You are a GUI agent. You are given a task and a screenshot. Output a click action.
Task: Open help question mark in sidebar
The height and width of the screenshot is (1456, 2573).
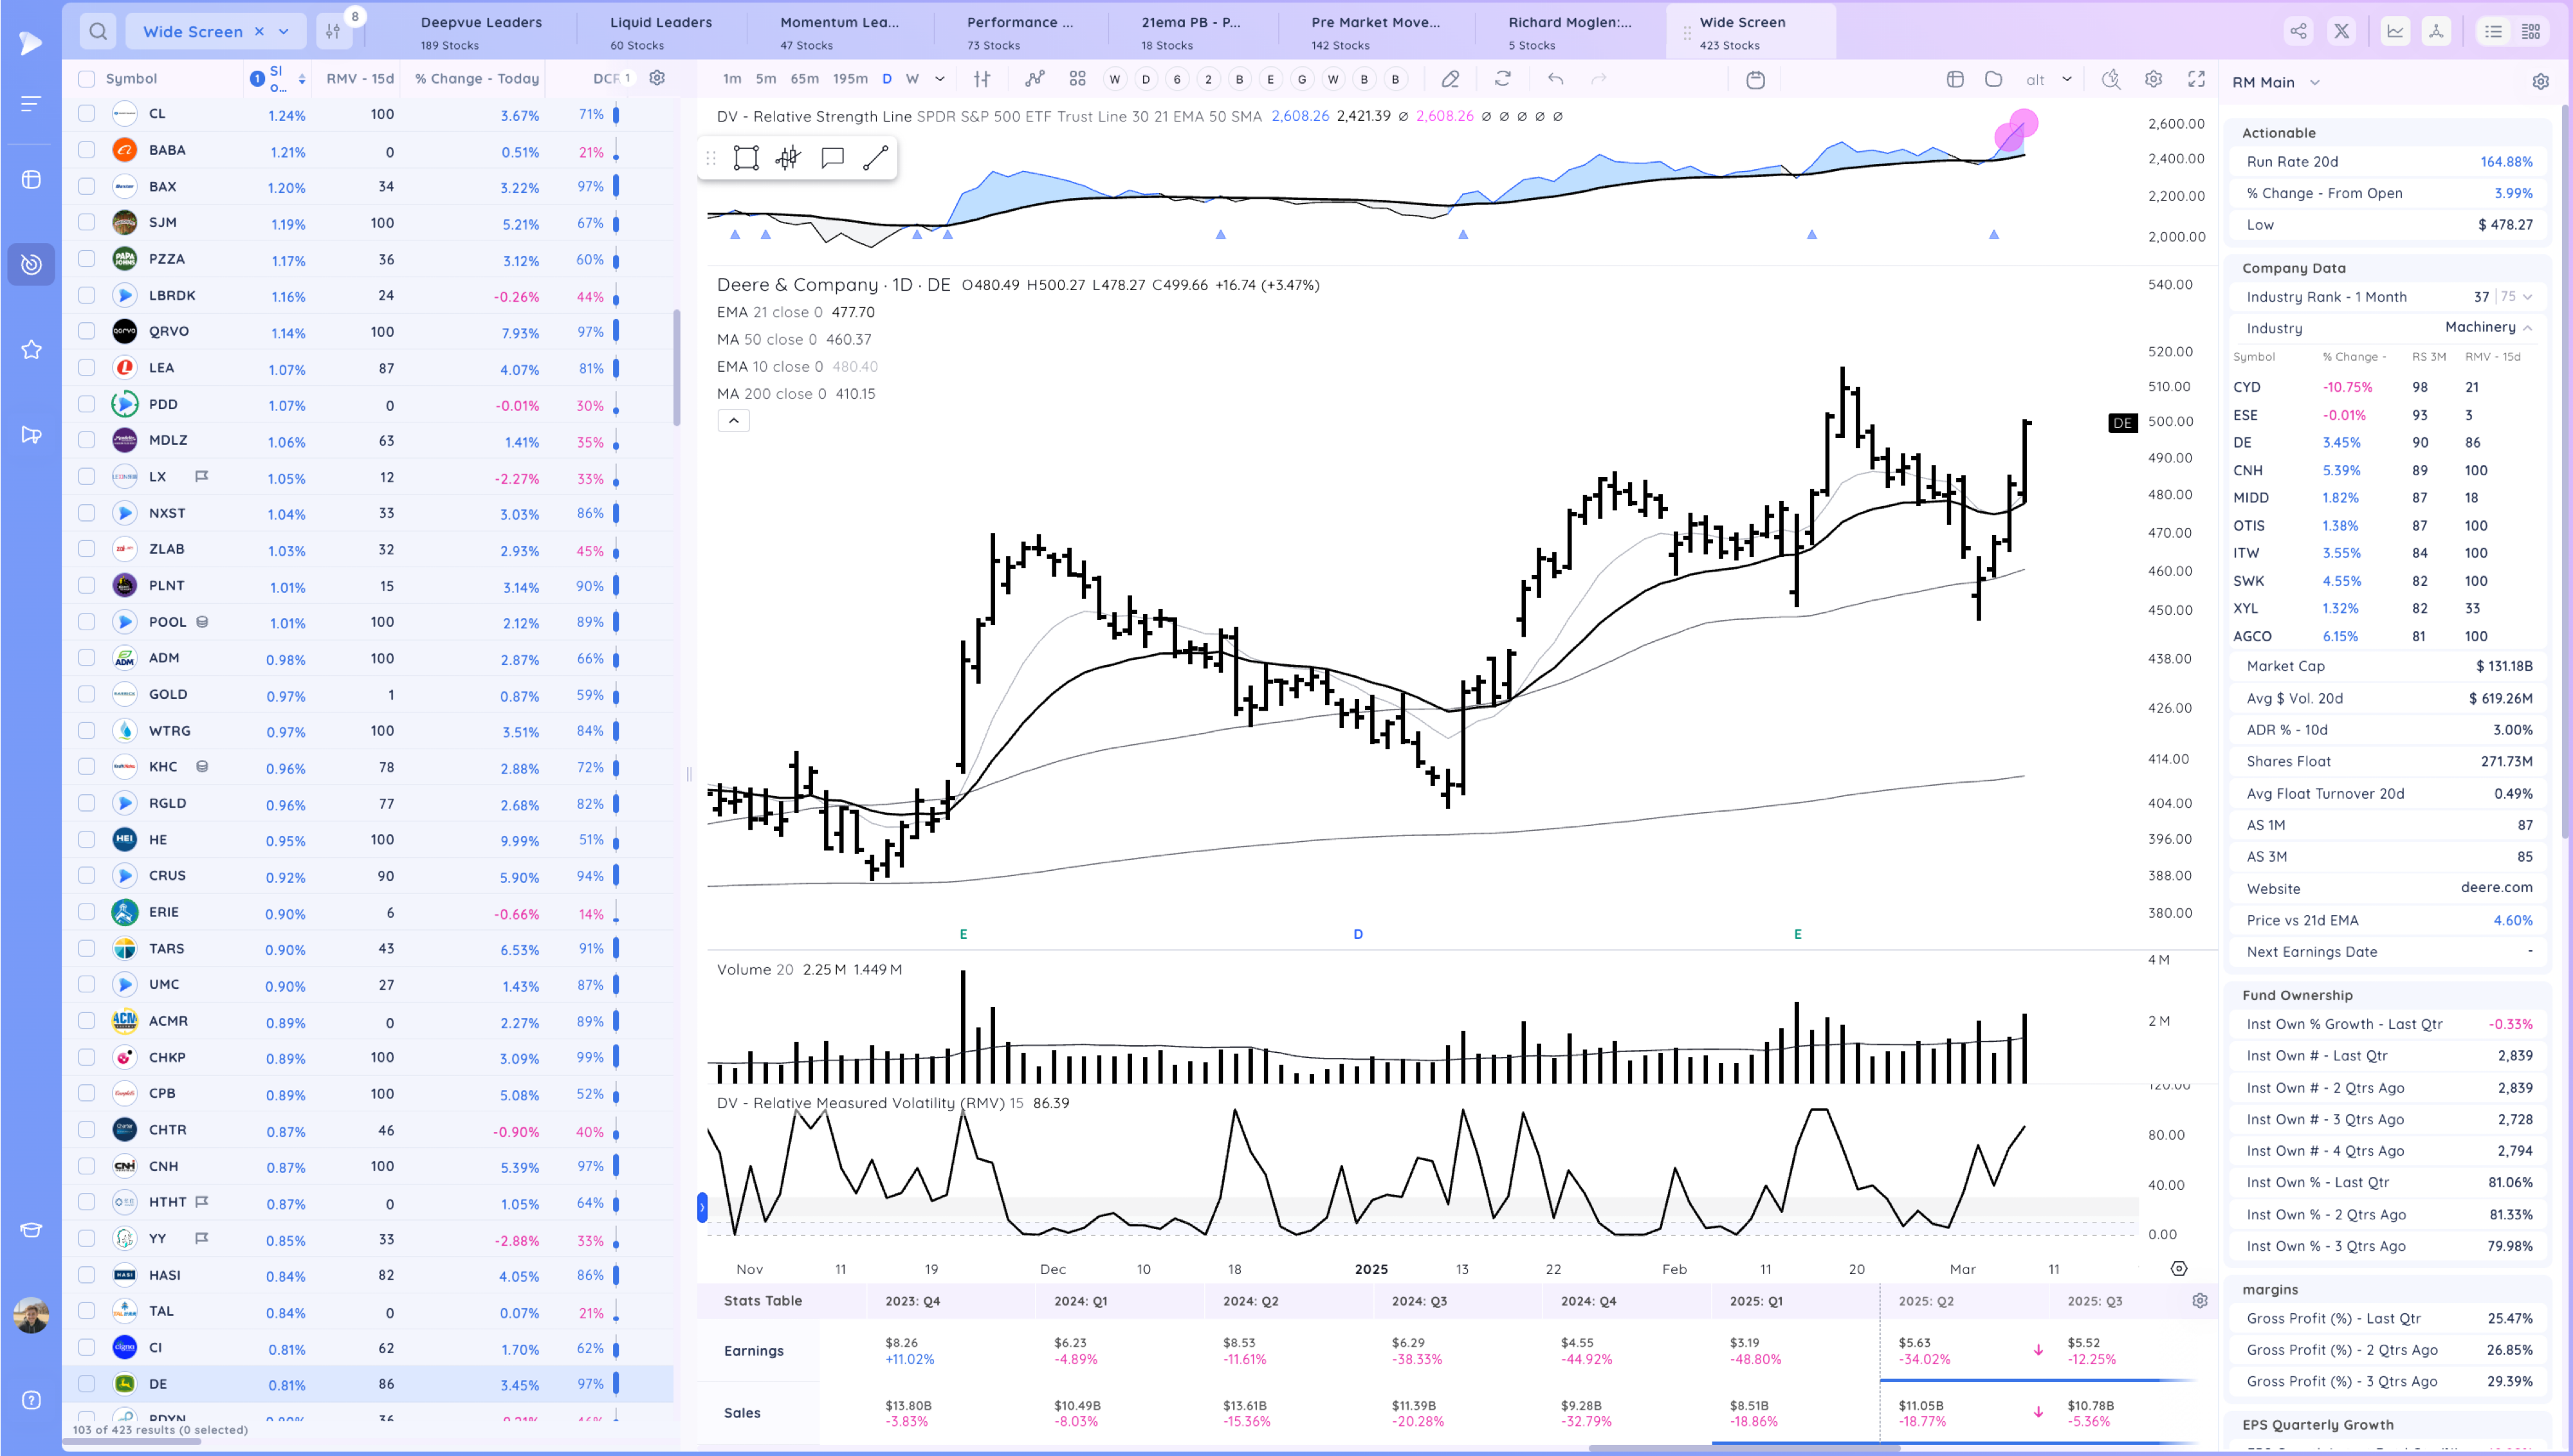[31, 1400]
